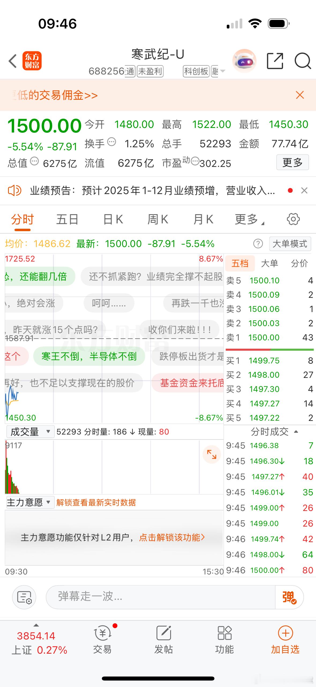Dismiss the 业绩预告 notice

[x=304, y=191]
